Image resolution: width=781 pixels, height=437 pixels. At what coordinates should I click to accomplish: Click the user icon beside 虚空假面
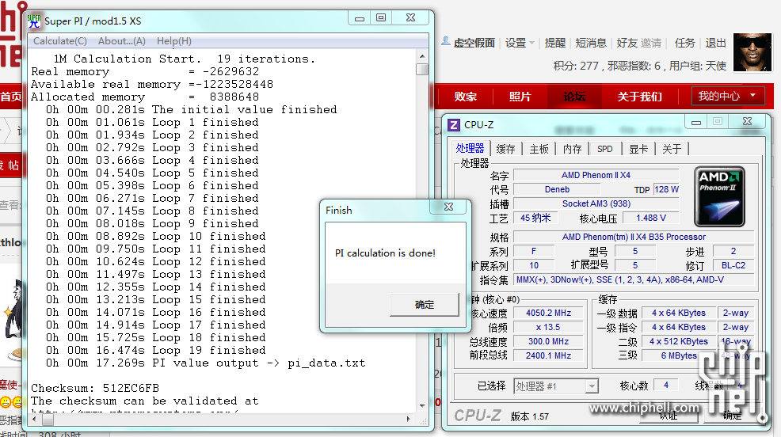[x=446, y=42]
